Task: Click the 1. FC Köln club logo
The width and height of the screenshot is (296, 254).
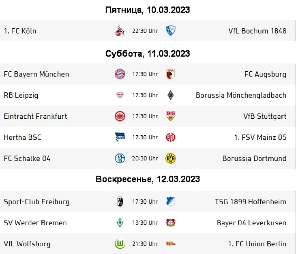Action: pyautogui.click(x=120, y=31)
